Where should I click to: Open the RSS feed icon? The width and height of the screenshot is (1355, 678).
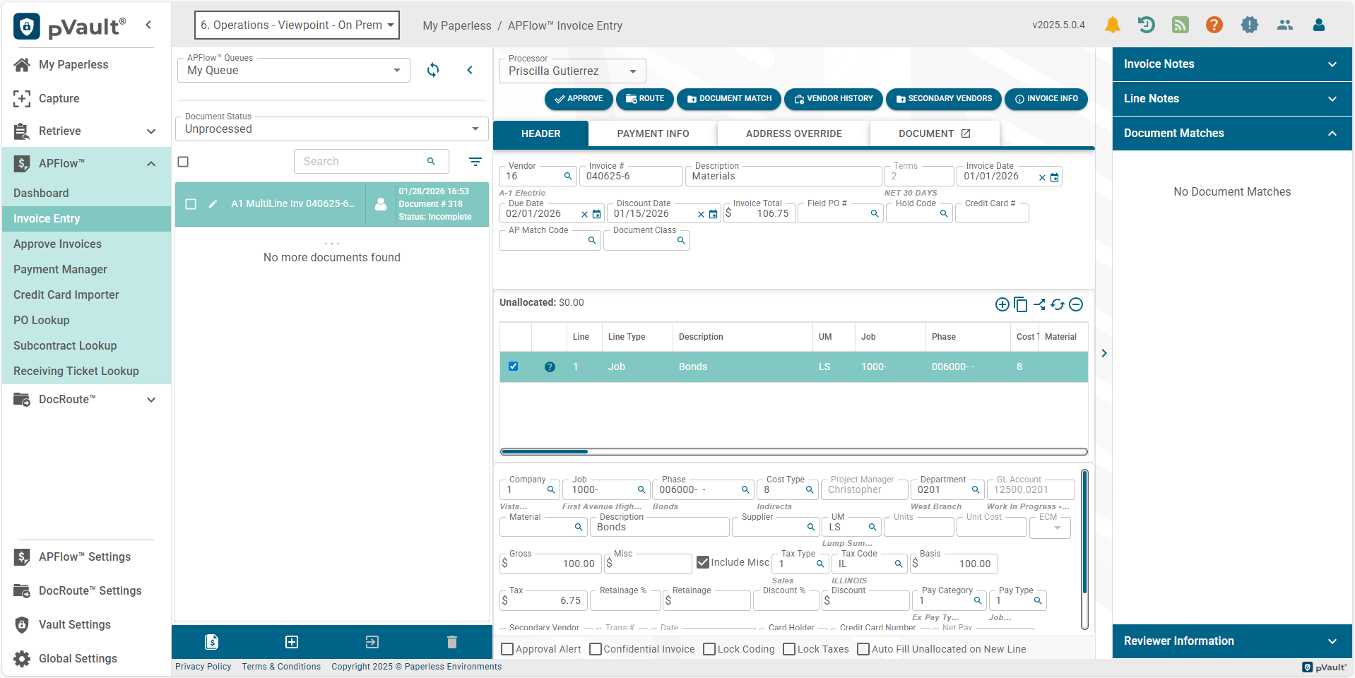pyautogui.click(x=1180, y=25)
